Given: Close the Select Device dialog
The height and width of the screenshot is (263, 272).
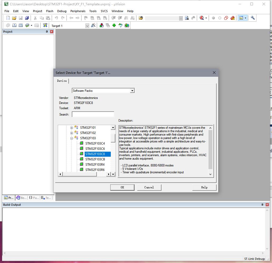Looking at the screenshot, I should (214, 73).
